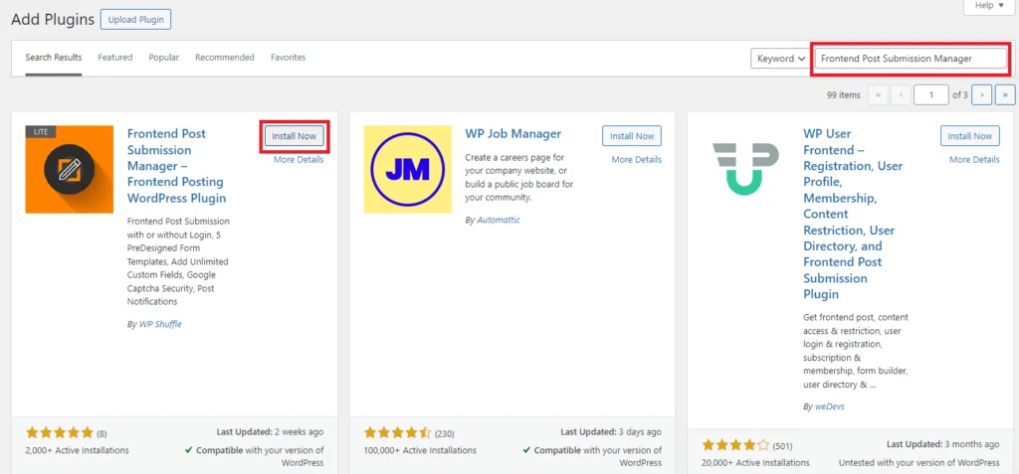The width and height of the screenshot is (1019, 474).
Task: Switch to the Search Results tab
Action: [x=54, y=58]
